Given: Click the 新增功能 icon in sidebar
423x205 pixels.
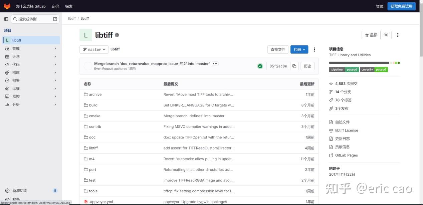Looking at the screenshot, I should [7, 191].
